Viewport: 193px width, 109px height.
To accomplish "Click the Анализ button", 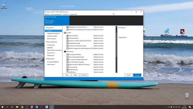I will coord(128,75).
